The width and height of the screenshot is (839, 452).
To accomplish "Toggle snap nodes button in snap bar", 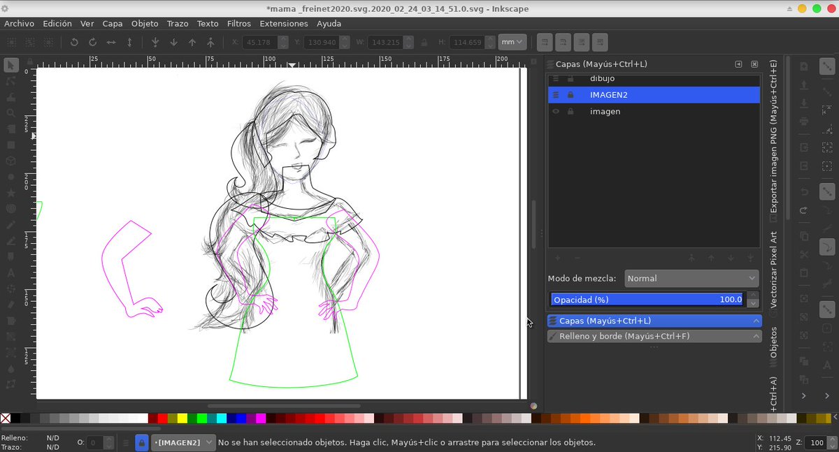I will click(828, 190).
